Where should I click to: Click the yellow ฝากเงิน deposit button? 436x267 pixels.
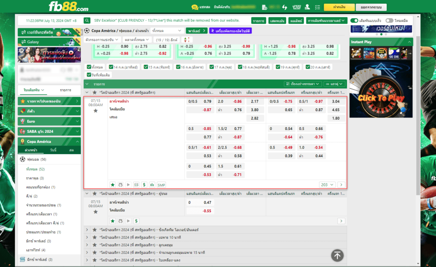click(x=339, y=7)
